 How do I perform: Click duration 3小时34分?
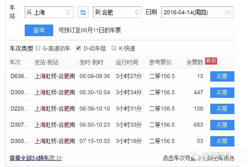(129, 92)
